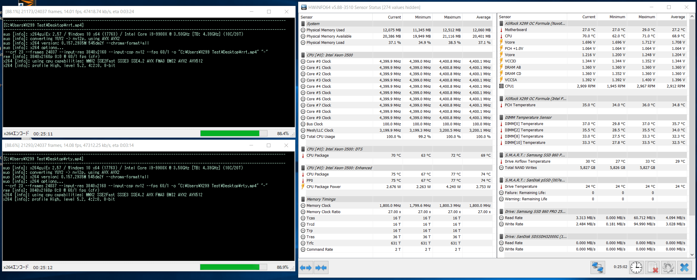This screenshot has width=697, height=280.
Task: Click 88.4% progress text in rrt.mp4 window
Action: tap(283, 134)
